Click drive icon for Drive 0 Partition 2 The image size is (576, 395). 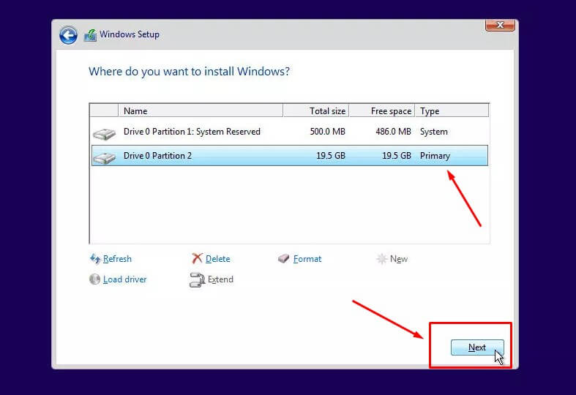coord(105,158)
